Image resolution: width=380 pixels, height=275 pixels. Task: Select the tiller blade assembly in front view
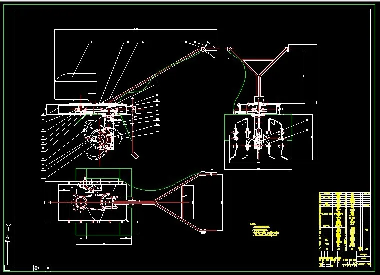coord(258,140)
